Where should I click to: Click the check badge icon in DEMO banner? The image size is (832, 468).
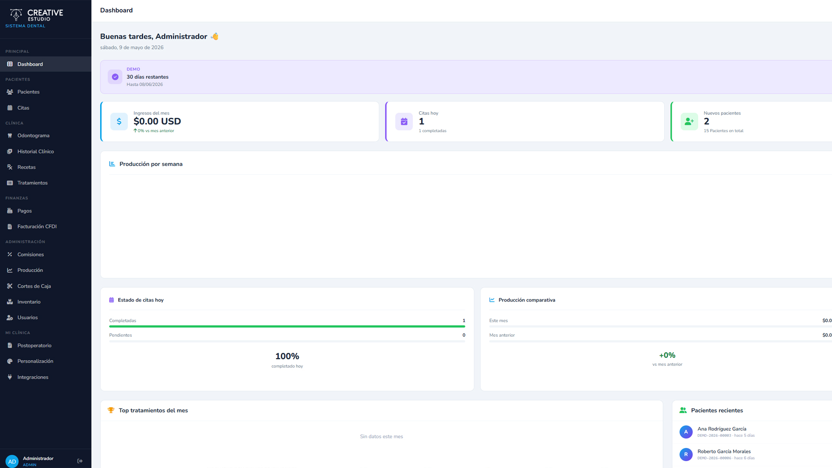click(x=115, y=77)
